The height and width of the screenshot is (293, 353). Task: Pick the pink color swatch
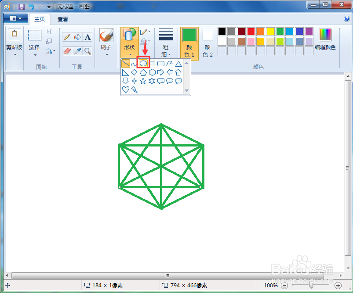tap(251, 41)
